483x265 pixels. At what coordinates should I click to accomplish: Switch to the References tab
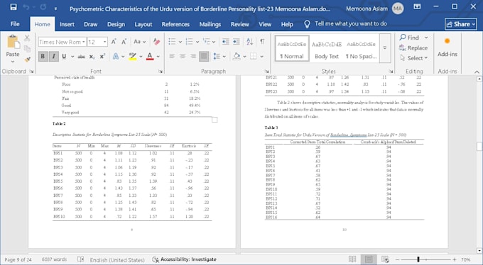[175, 24]
